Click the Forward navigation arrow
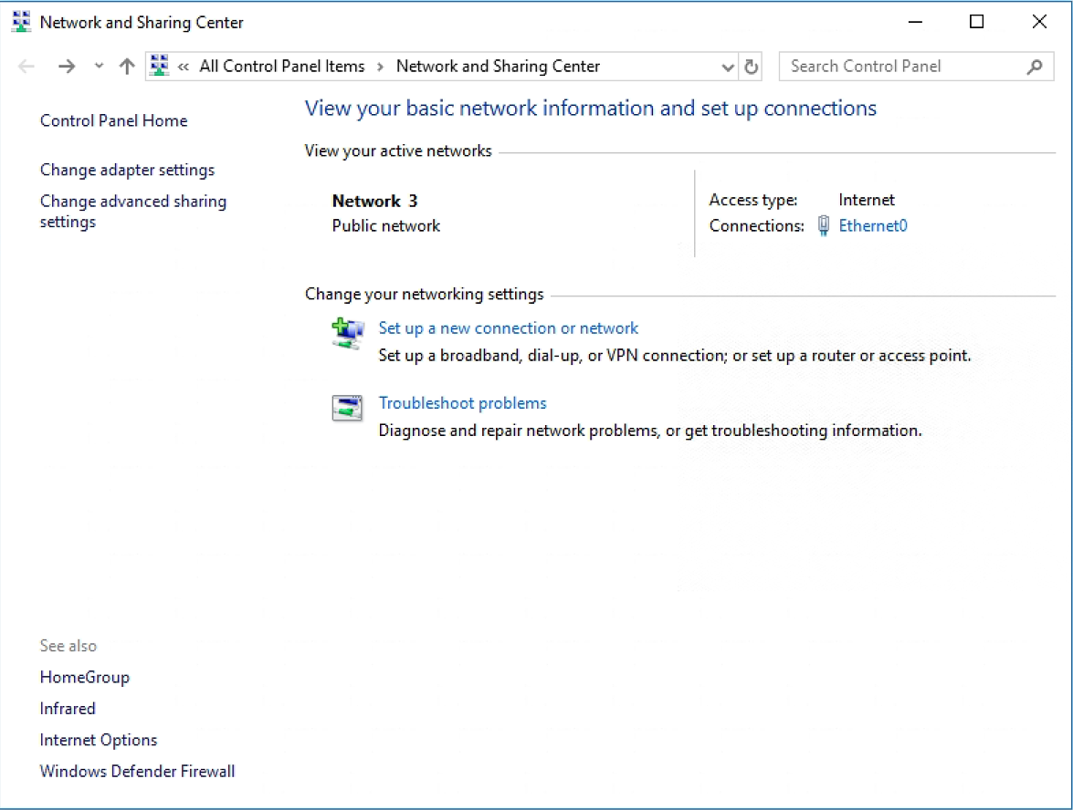 point(67,67)
